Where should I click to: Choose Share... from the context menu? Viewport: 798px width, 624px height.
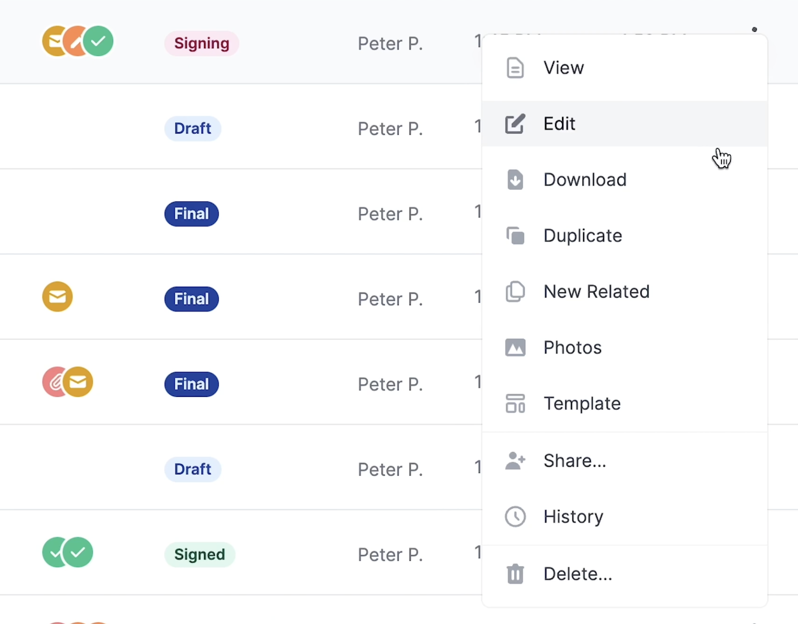[x=574, y=460]
